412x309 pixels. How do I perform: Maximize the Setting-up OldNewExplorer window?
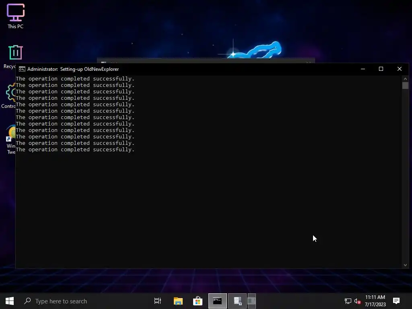pyautogui.click(x=381, y=69)
